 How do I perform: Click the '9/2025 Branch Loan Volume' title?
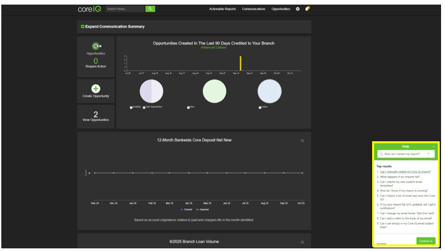click(194, 242)
